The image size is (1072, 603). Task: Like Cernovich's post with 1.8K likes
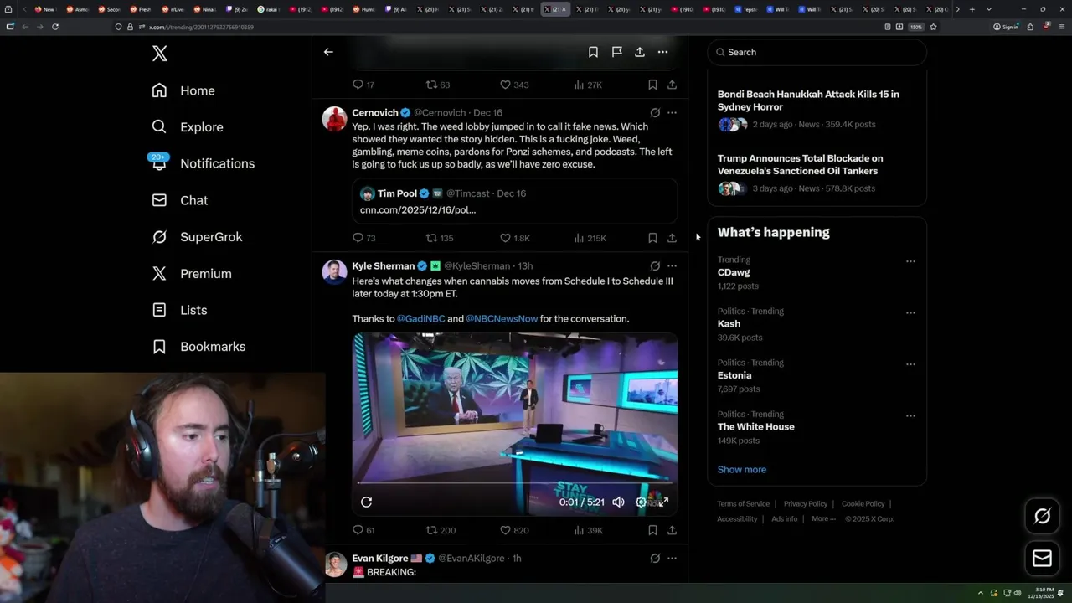tap(514, 238)
